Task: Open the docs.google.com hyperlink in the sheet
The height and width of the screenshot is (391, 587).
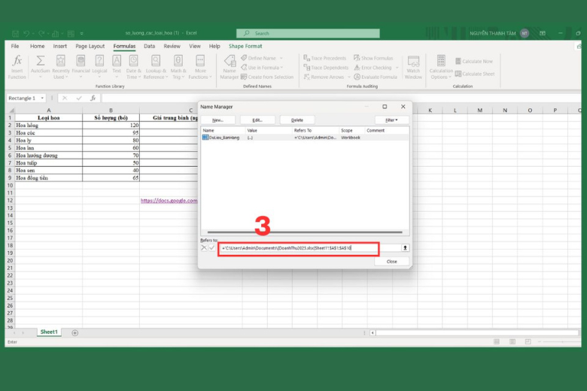Action: 169,201
